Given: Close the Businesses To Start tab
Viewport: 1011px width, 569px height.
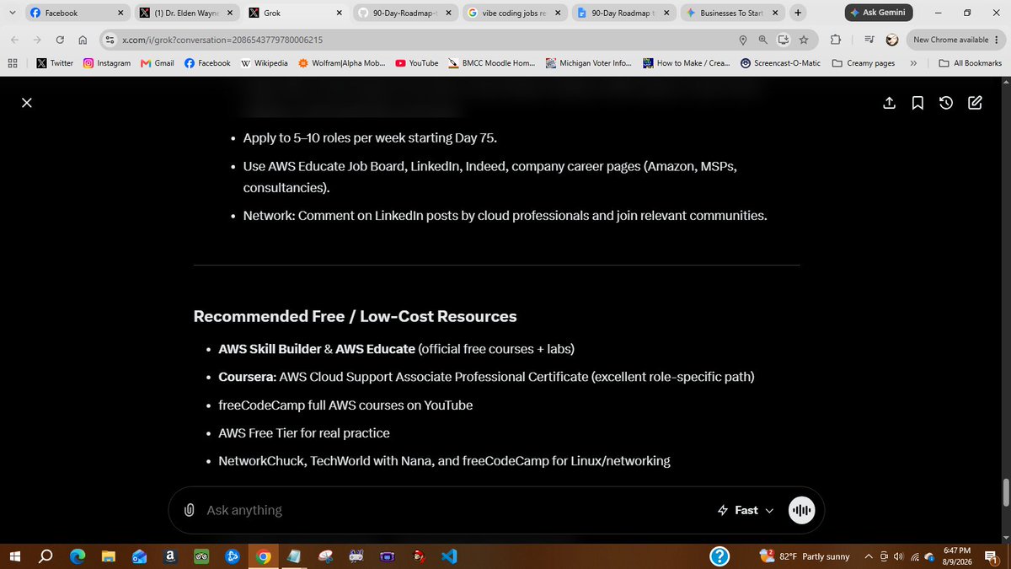Looking at the screenshot, I should (x=774, y=13).
